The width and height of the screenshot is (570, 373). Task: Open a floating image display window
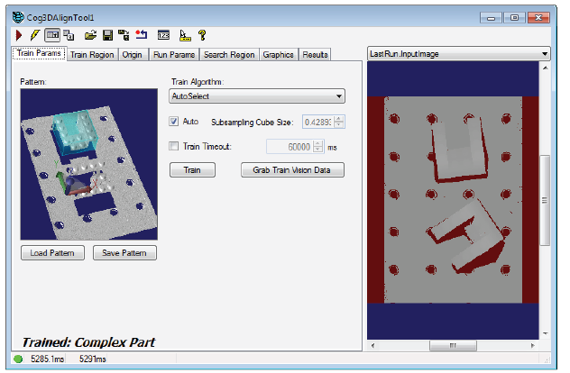(x=69, y=35)
